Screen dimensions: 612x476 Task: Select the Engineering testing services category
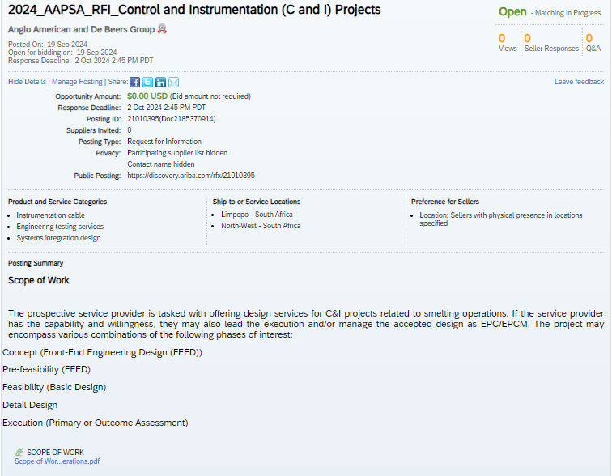pos(60,227)
